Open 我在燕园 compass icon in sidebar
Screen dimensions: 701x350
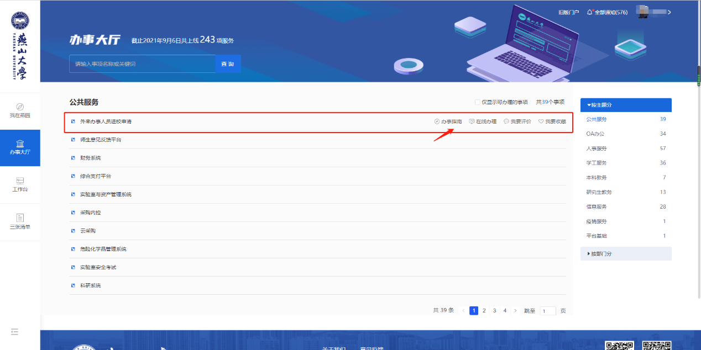click(x=20, y=107)
